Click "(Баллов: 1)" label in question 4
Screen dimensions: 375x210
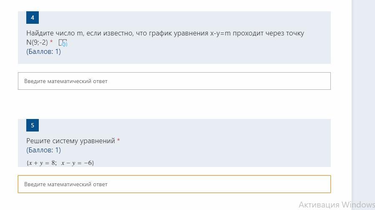pos(43,51)
